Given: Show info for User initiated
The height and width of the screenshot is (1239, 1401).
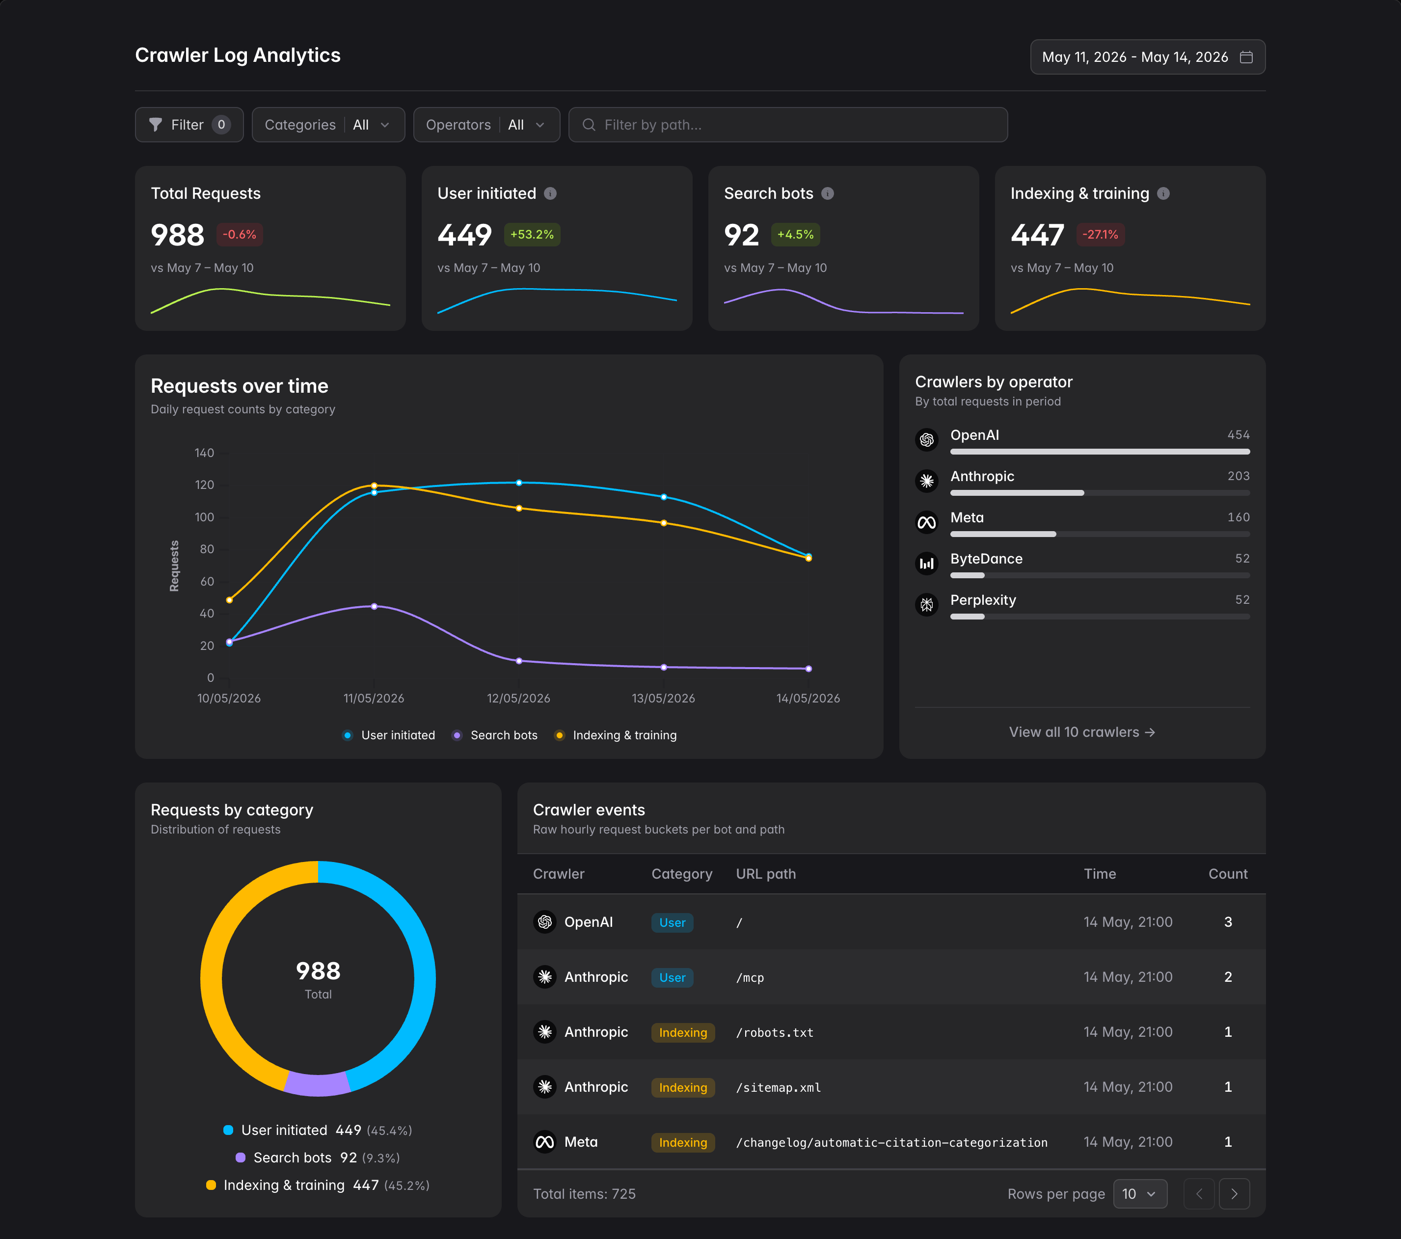Looking at the screenshot, I should coord(550,194).
